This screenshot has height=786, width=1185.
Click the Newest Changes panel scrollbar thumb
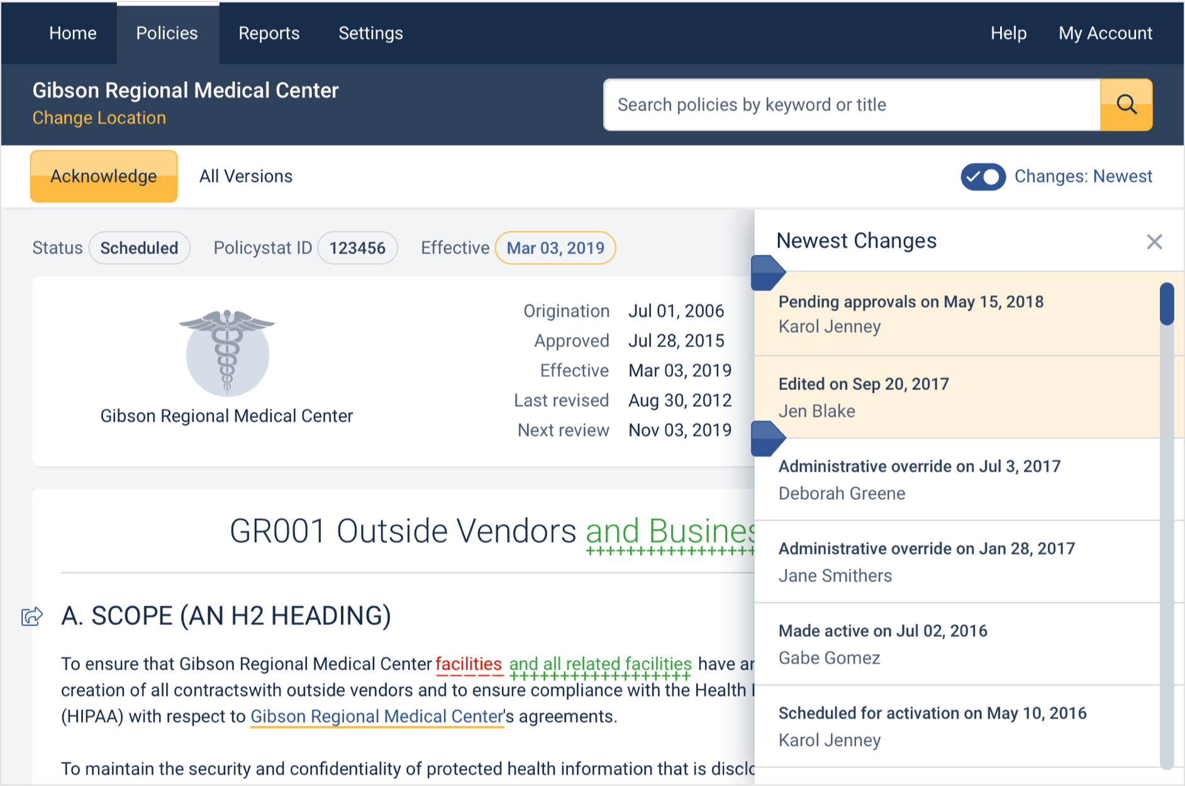(x=1167, y=304)
